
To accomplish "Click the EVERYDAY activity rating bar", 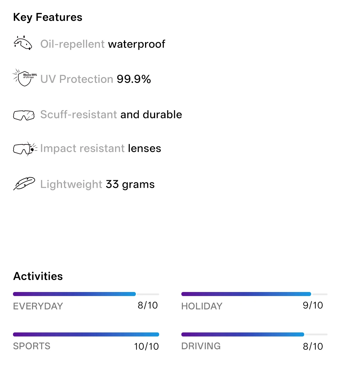I will pyautogui.click(x=86, y=294).
